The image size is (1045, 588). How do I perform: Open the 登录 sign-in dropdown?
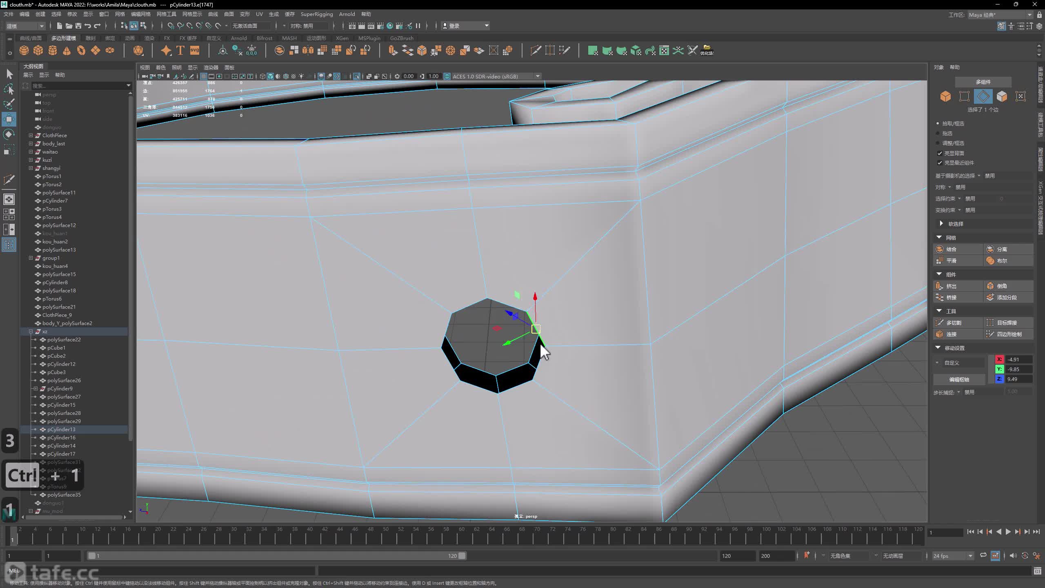[465, 26]
